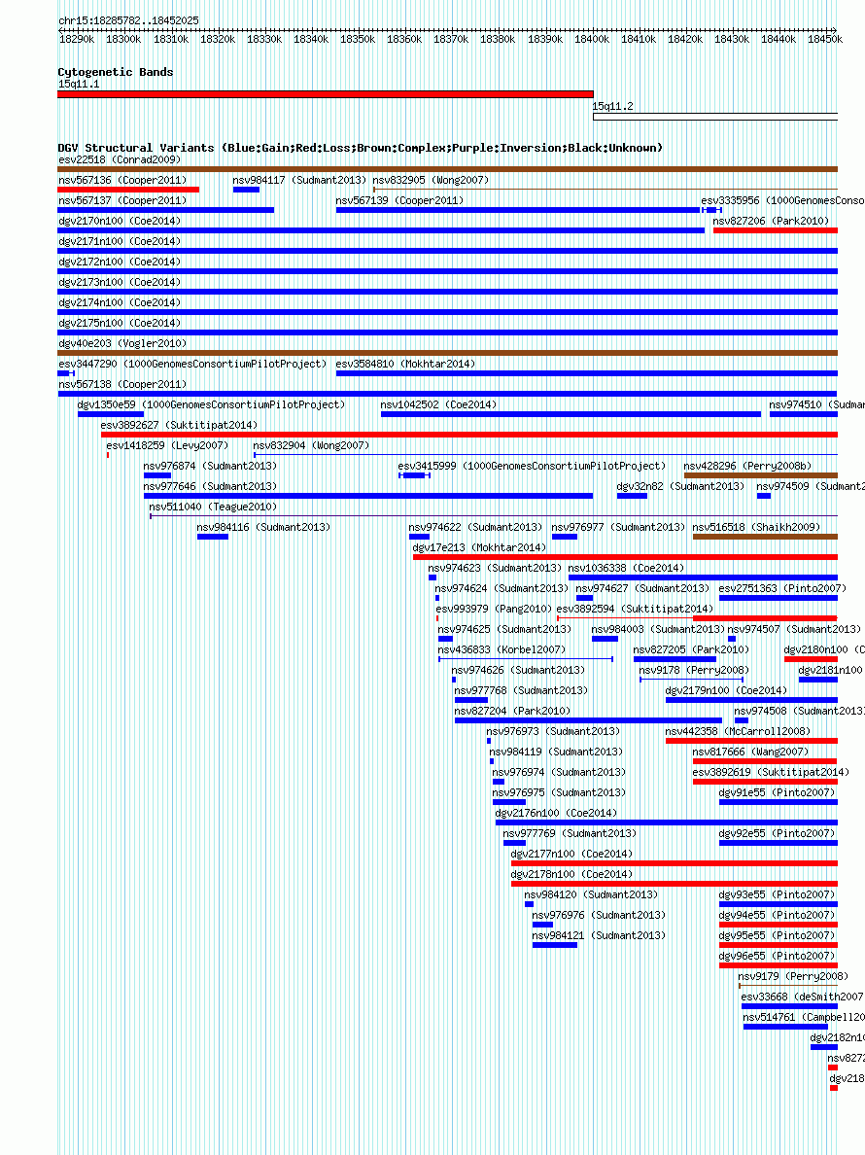Open the nsv984117 (Sudmant2013) variant label
Screen dimensions: 865x1155
point(299,181)
